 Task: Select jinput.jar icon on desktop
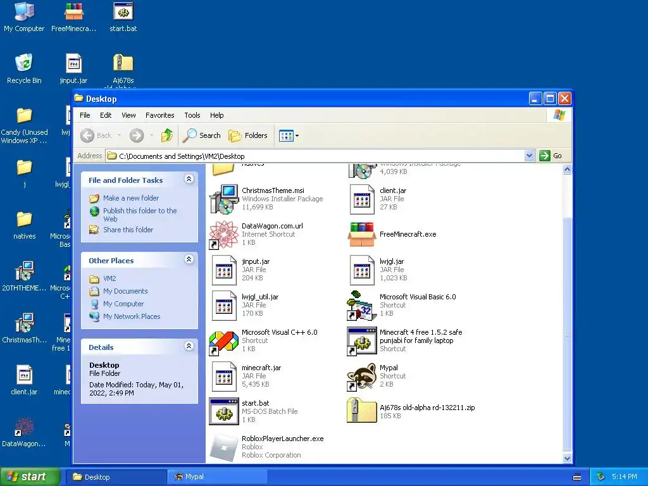coord(73,69)
